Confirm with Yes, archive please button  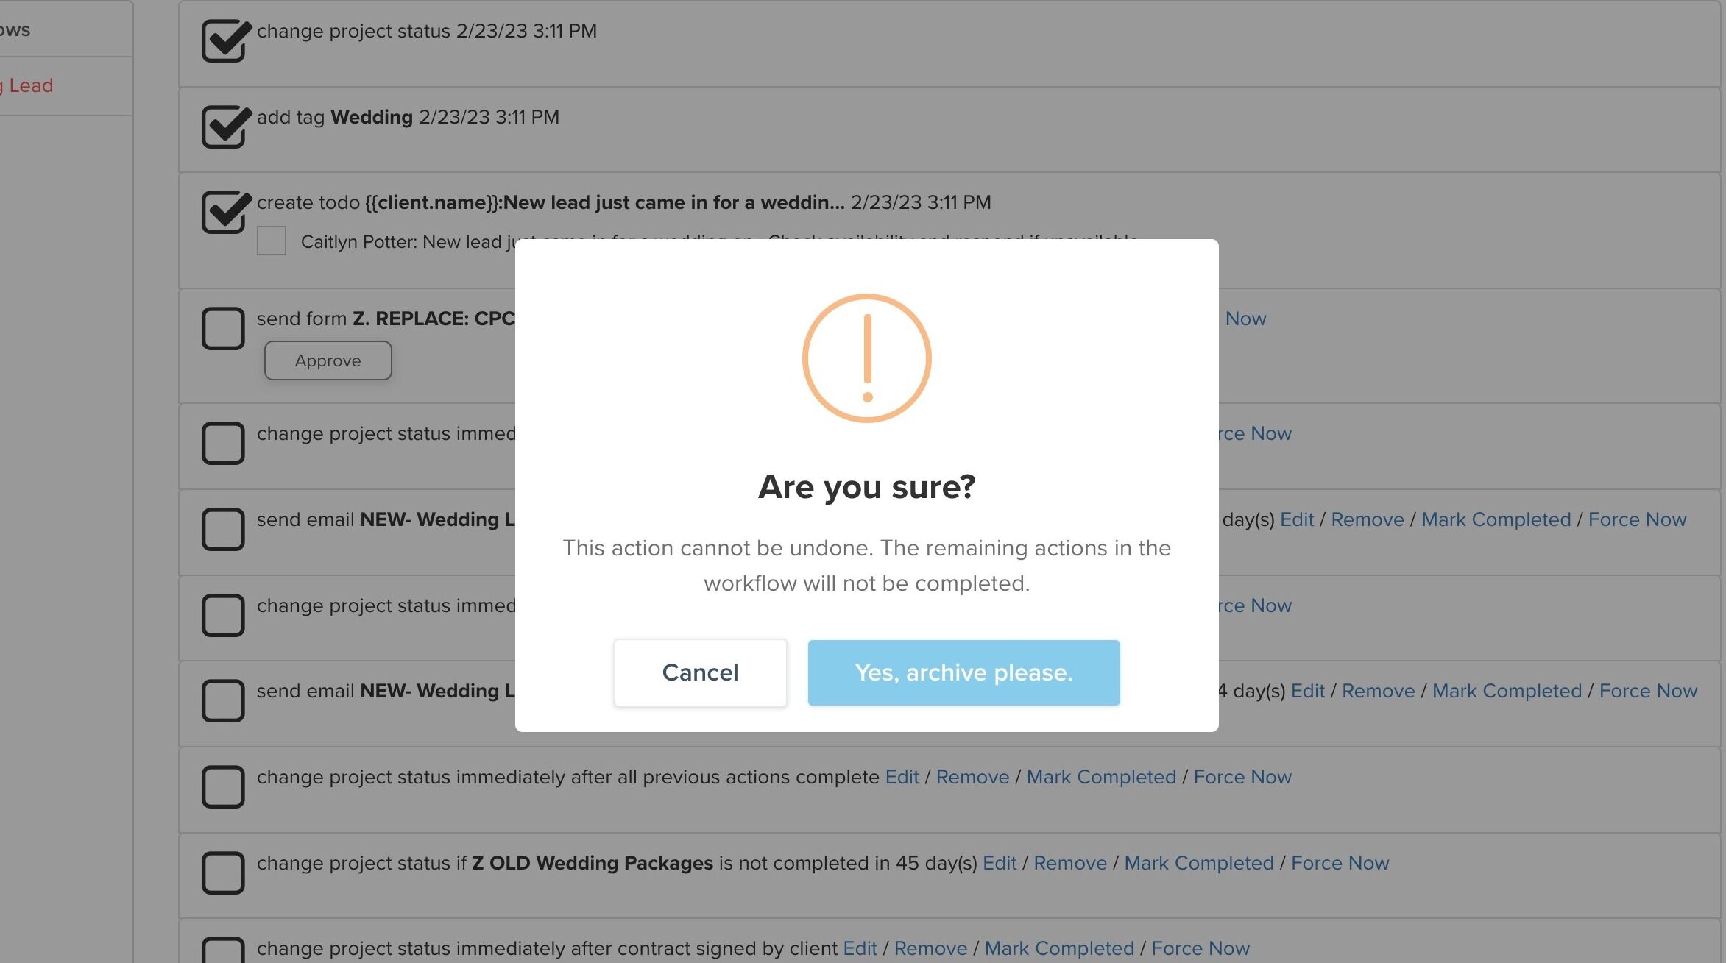(963, 672)
